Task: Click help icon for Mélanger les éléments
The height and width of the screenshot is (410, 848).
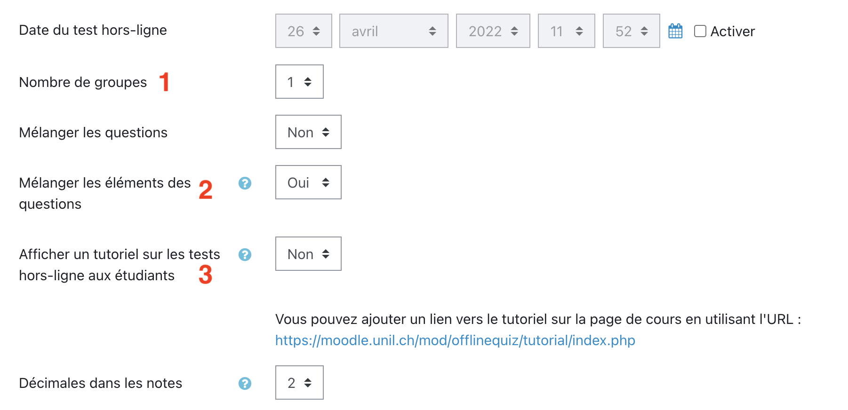Action: [245, 183]
